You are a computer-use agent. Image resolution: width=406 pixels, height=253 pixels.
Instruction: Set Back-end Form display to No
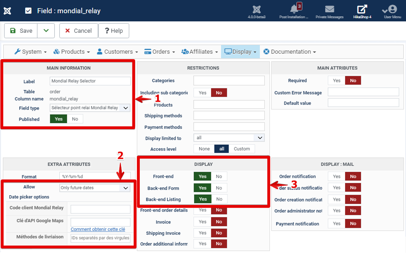(x=219, y=188)
